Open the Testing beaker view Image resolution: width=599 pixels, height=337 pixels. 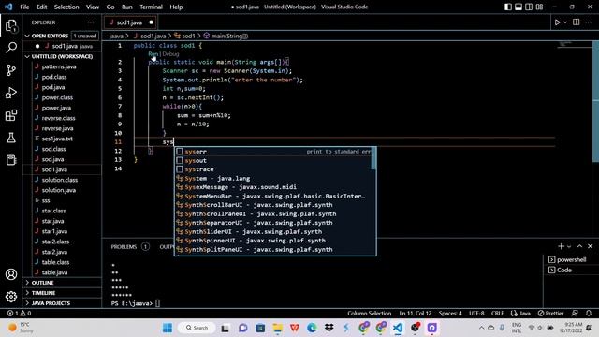point(11,138)
